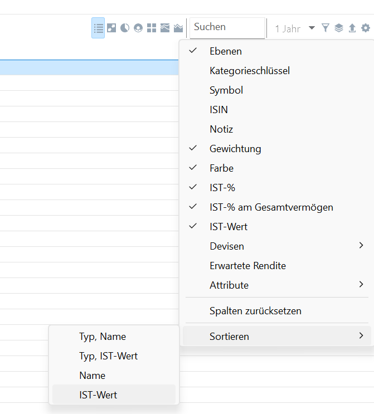Switch to donut chart view
This screenshot has height=414, width=374.
pos(138,28)
